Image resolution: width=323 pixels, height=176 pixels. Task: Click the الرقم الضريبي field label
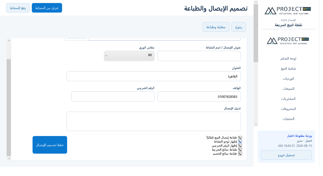pyautogui.click(x=146, y=88)
